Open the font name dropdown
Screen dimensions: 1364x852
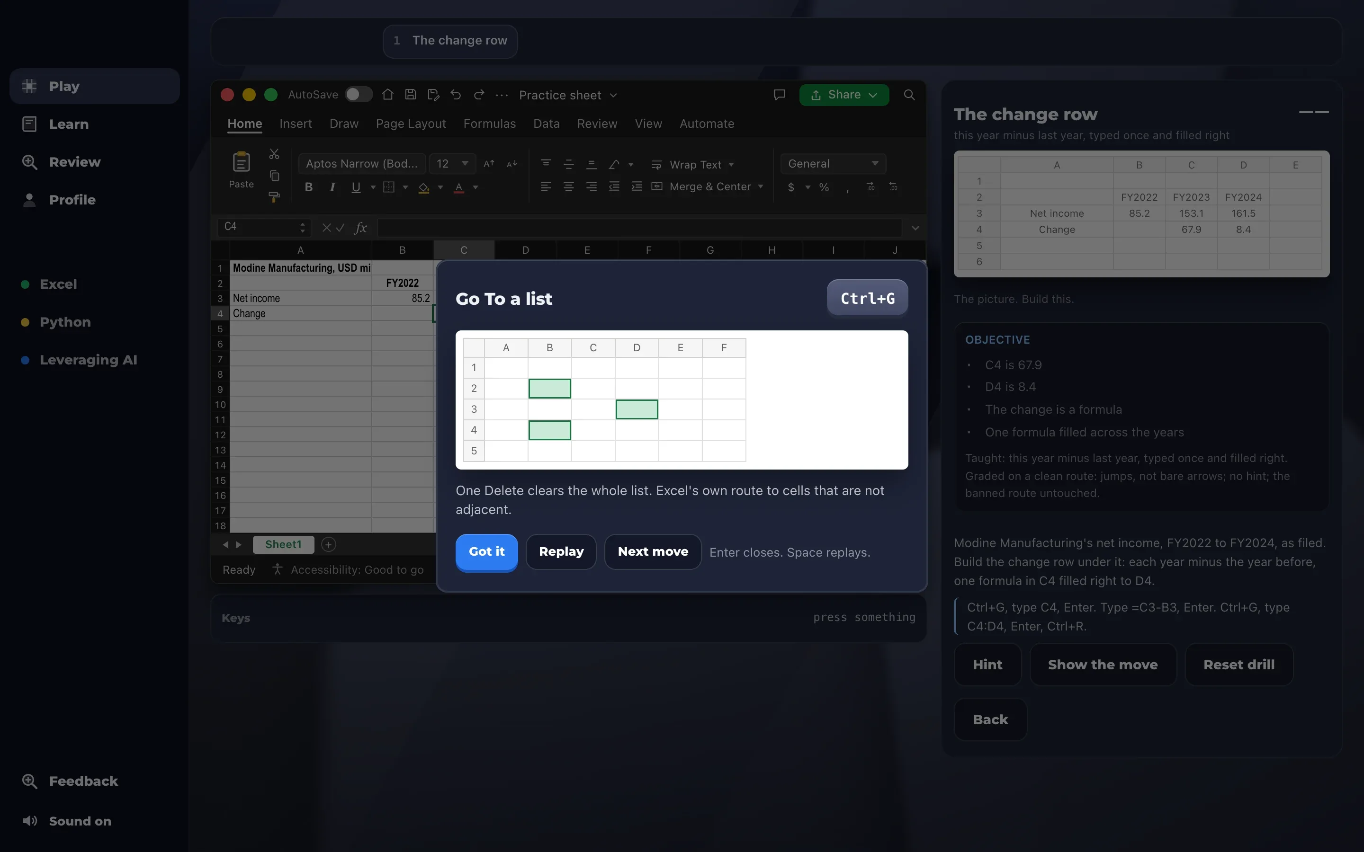point(362,163)
